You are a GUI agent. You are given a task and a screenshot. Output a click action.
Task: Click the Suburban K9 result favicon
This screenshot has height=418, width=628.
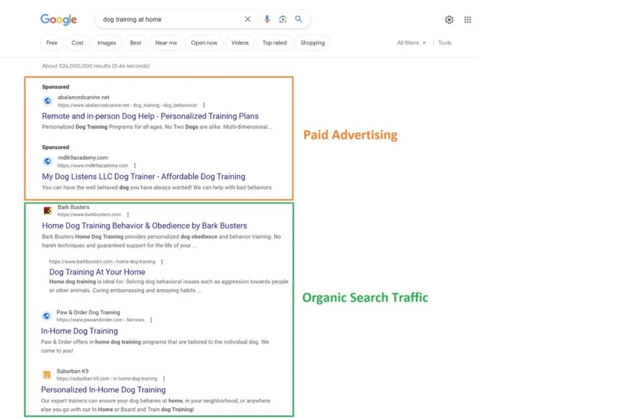(45, 374)
